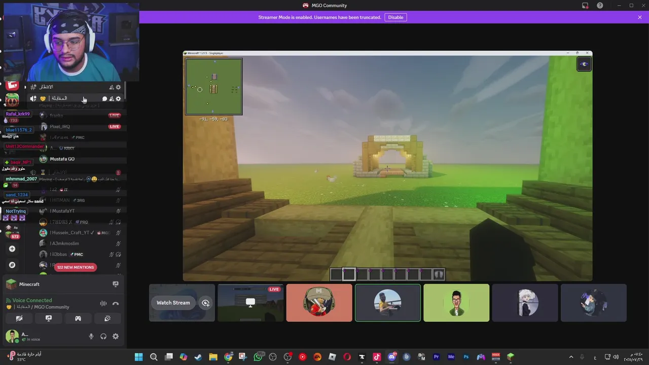Mute your microphone
Viewport: 649px width, 365px height.
[91, 336]
